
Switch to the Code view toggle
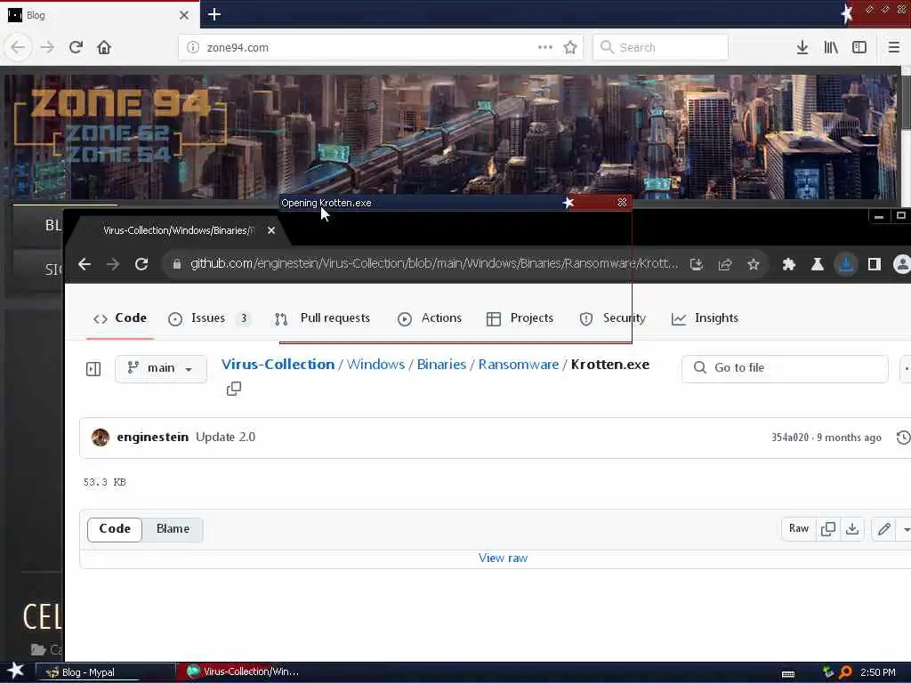[x=115, y=529]
